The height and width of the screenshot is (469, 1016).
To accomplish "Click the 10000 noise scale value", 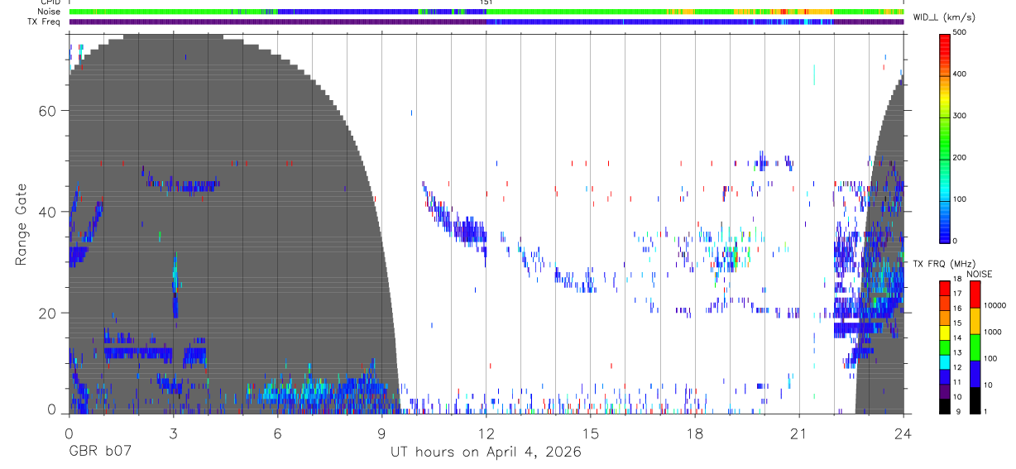I will pos(994,305).
